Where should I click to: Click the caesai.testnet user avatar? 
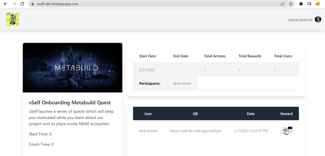318,19
